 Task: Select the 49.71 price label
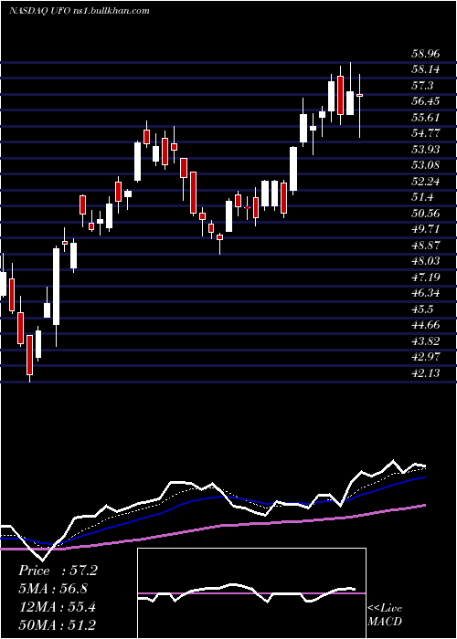(x=425, y=229)
